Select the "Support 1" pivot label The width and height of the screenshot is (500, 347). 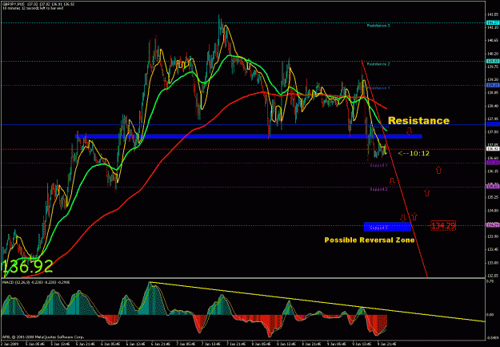(x=378, y=166)
